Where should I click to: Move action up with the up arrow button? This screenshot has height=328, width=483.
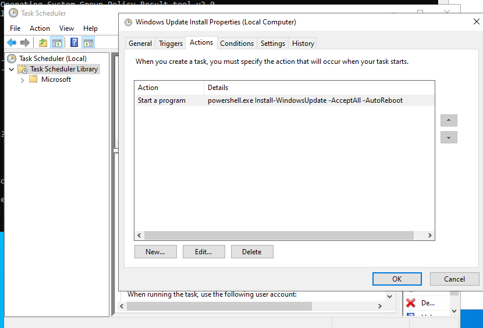(x=449, y=120)
